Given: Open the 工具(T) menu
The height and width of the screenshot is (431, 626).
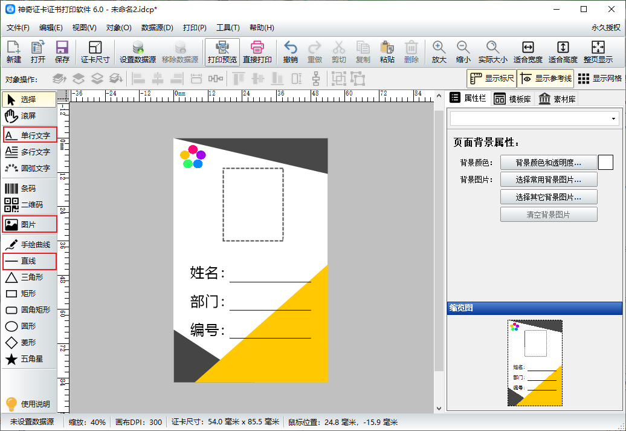Looking at the screenshot, I should coord(228,28).
